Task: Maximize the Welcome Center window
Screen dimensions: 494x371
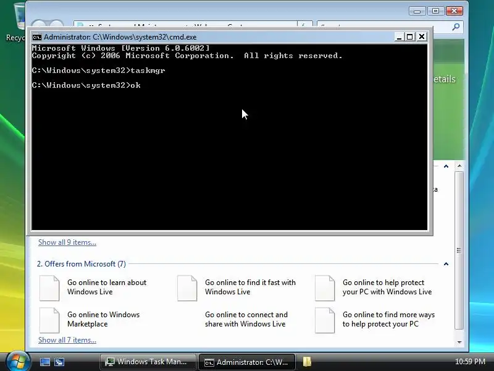Action: click(x=436, y=11)
